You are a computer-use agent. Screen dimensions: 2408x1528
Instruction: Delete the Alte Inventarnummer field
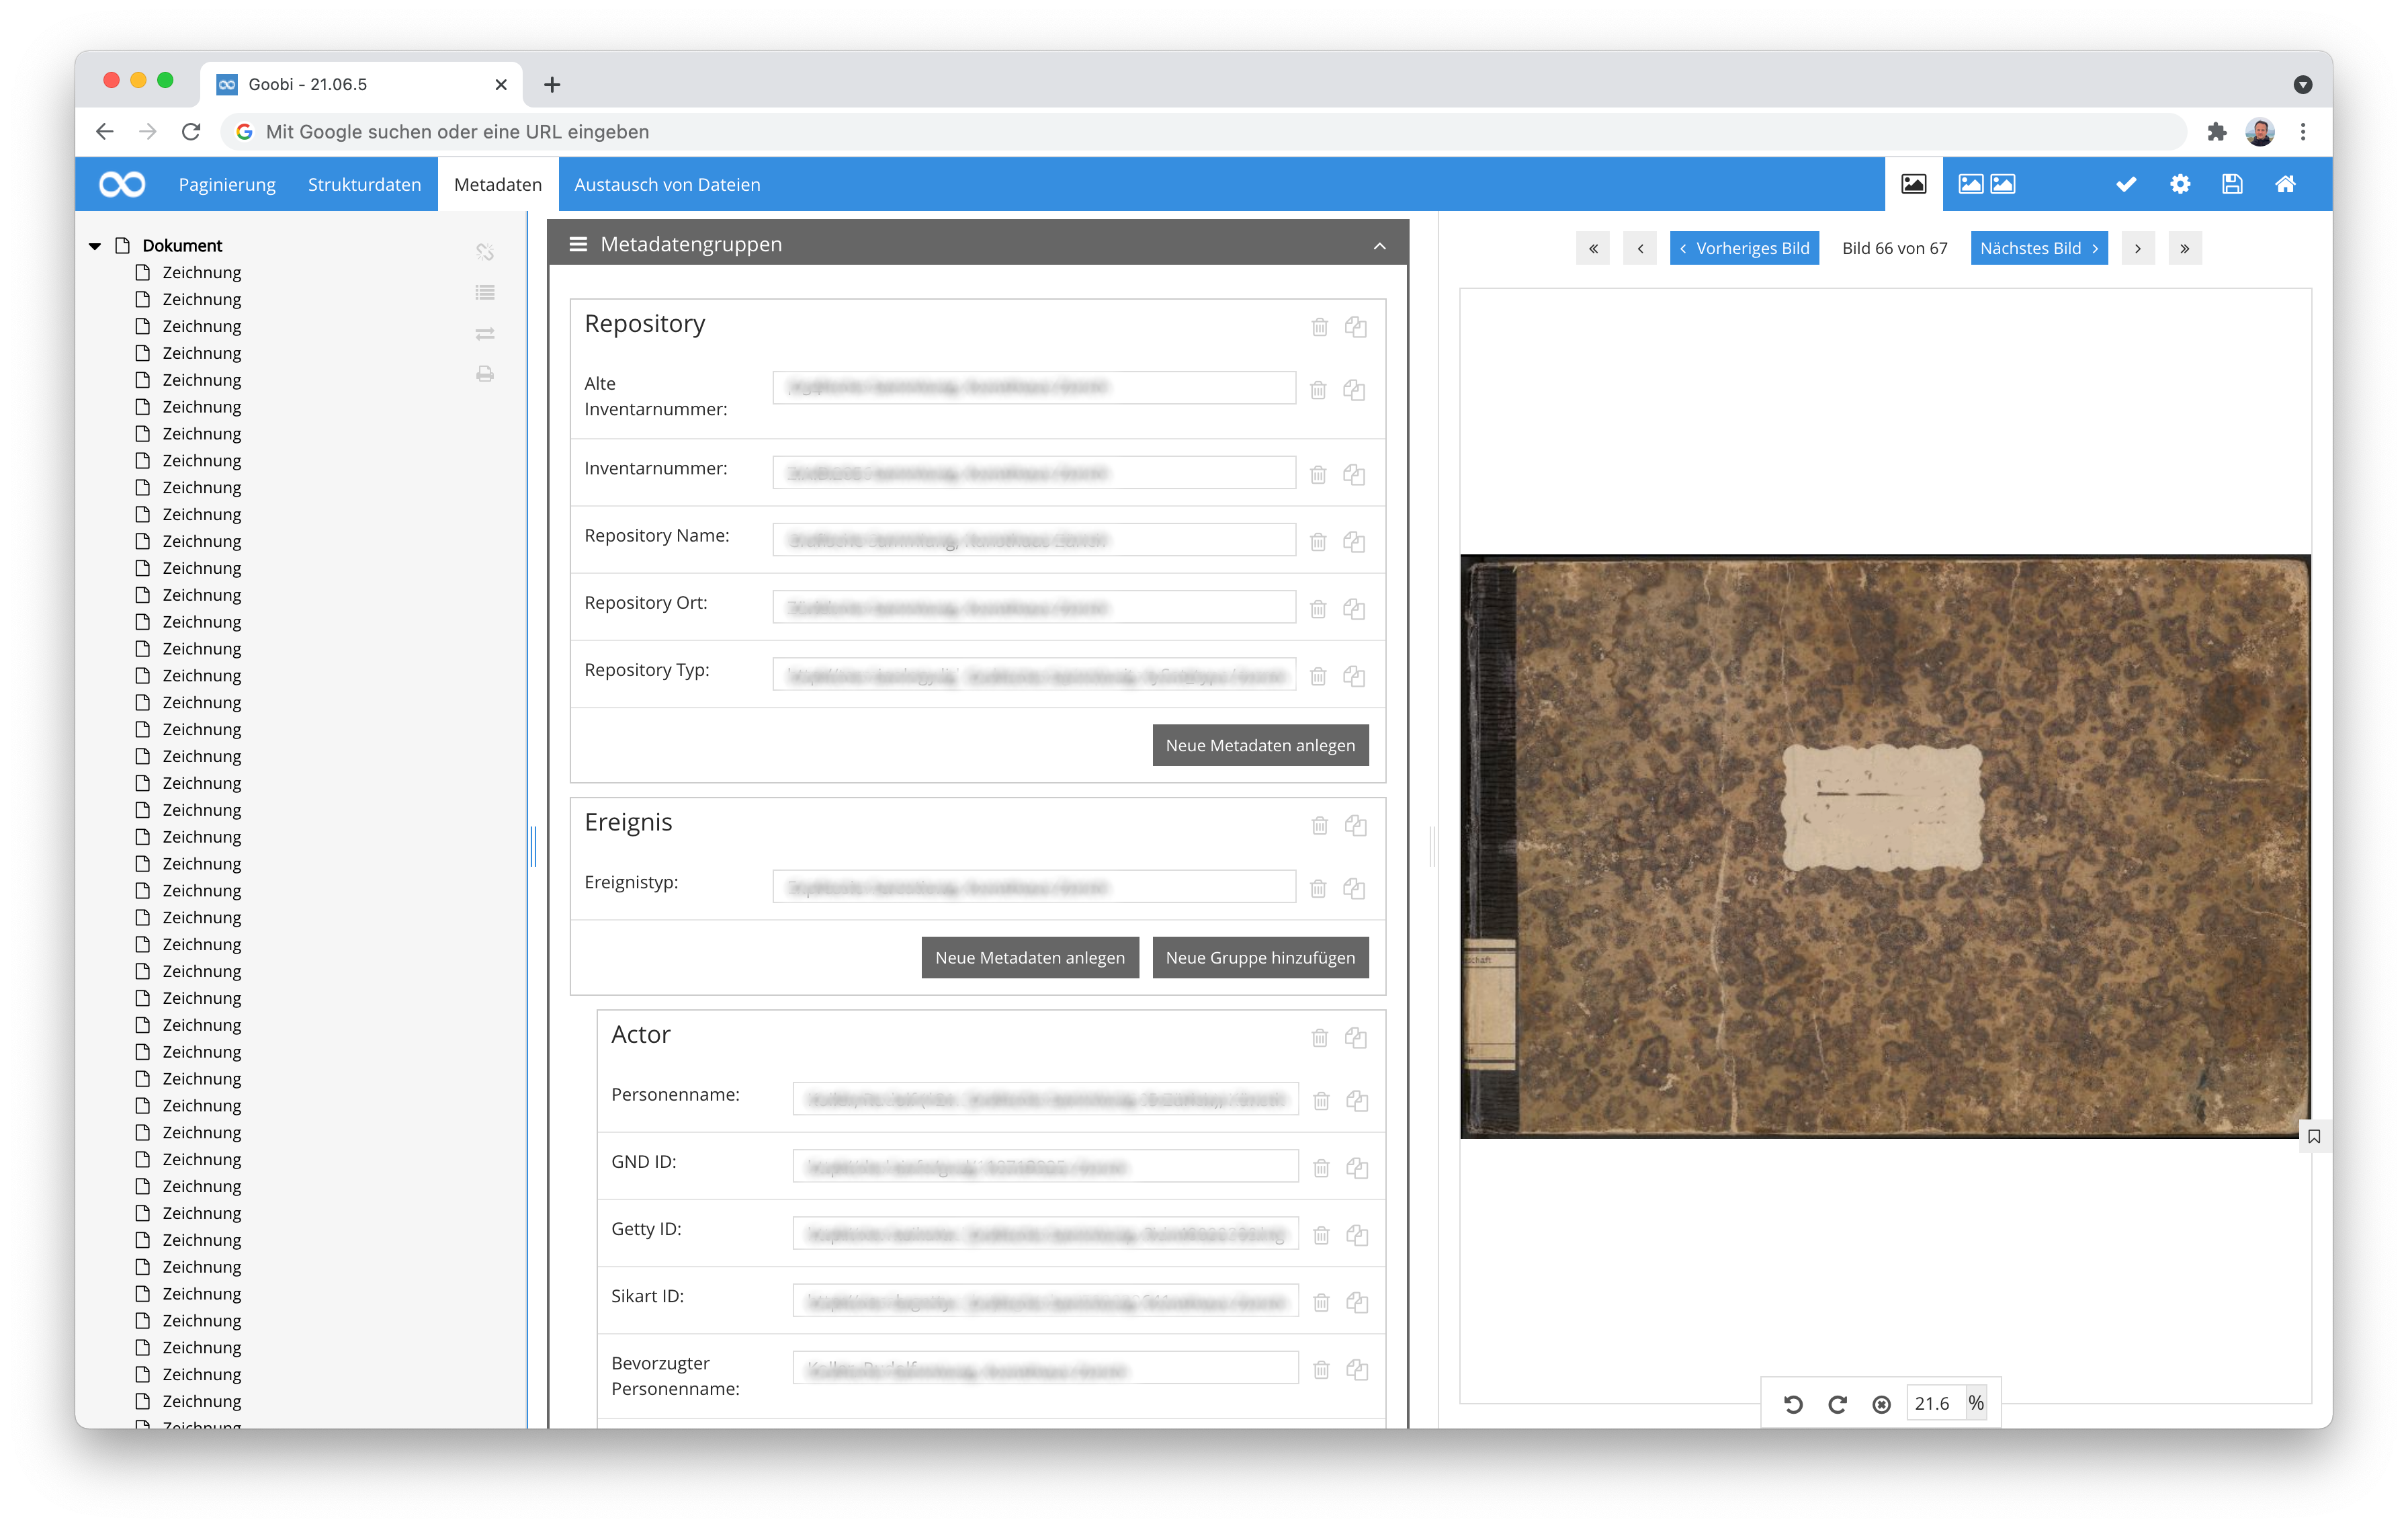tap(1318, 390)
